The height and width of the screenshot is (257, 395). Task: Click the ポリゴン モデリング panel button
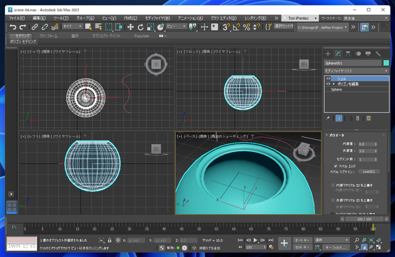(23, 42)
